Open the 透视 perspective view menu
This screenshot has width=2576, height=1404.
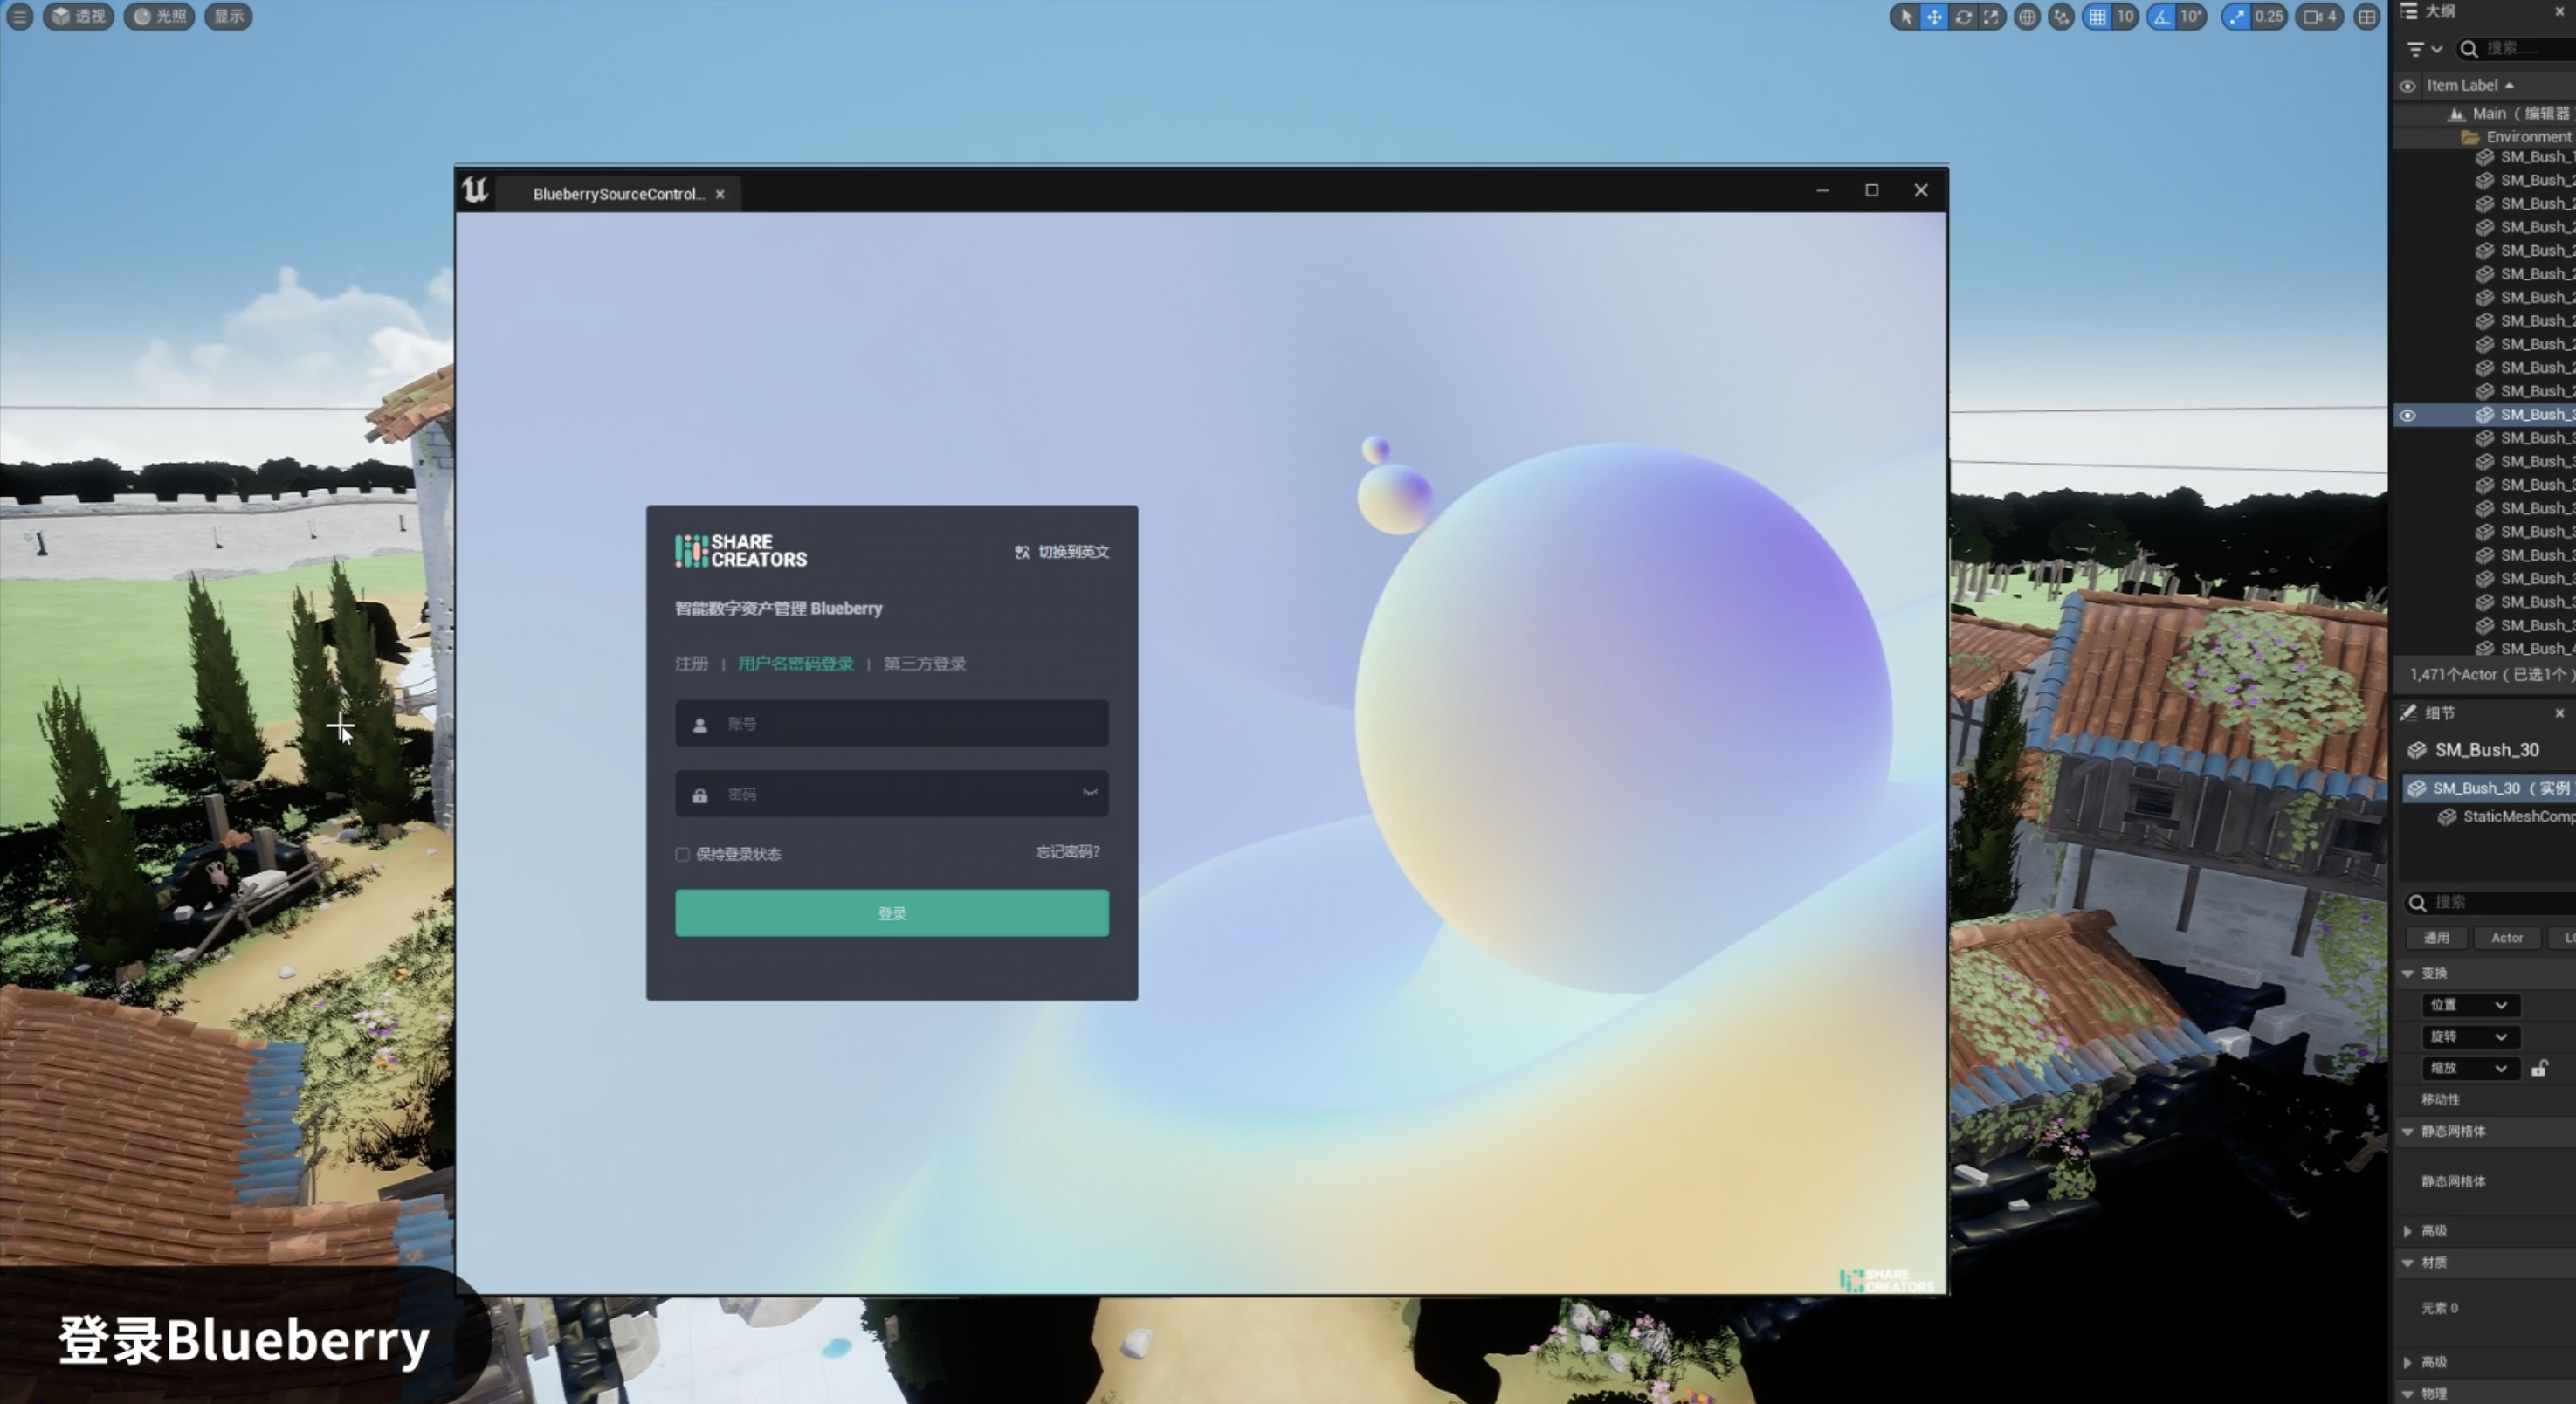coord(78,16)
